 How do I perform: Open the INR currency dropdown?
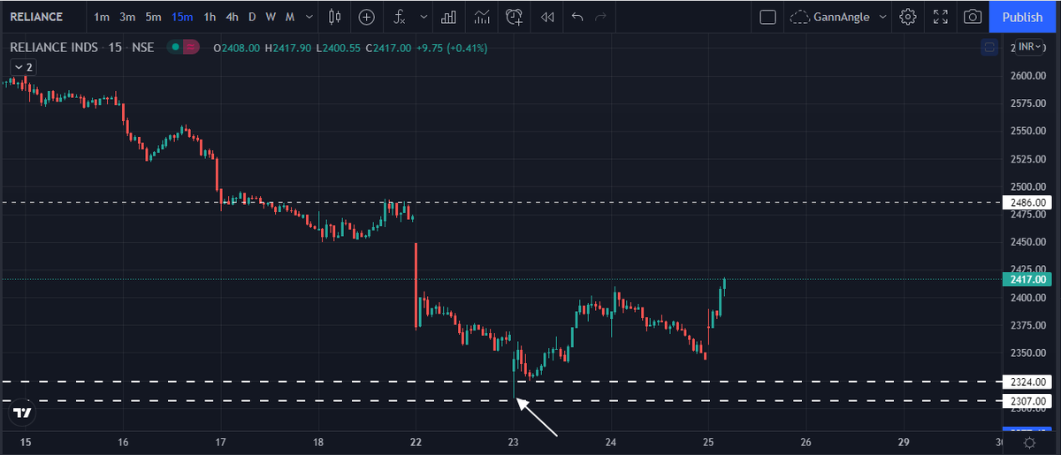(x=1030, y=47)
